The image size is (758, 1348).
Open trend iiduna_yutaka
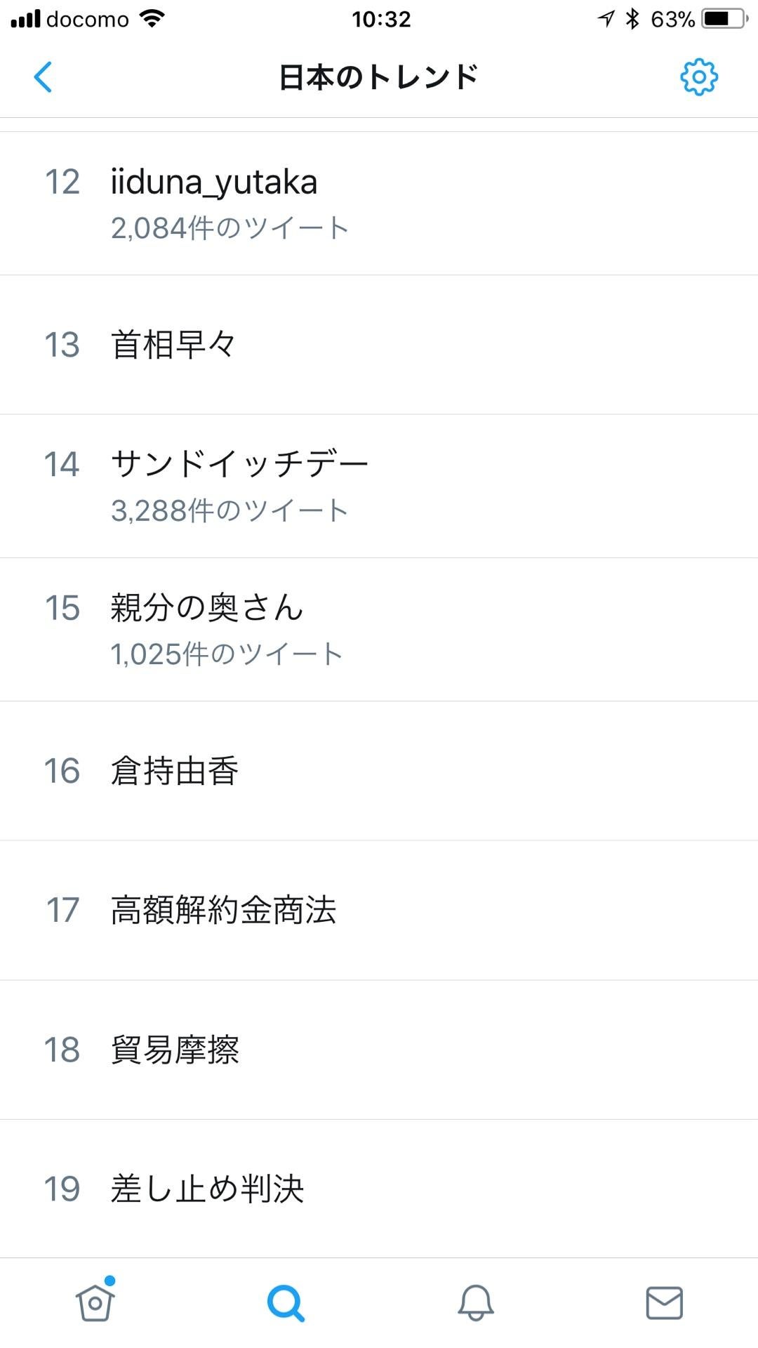(214, 183)
